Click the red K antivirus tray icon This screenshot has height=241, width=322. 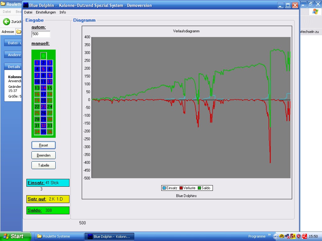coord(304,237)
